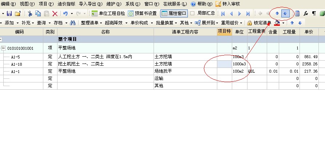Viewport: 325px width, 142px height.
Task: Open the 项目(P) menu
Action: 46,4
